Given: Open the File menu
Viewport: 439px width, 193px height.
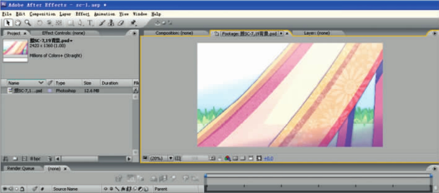Looking at the screenshot, I should click(x=7, y=14).
